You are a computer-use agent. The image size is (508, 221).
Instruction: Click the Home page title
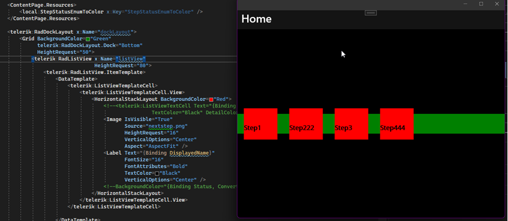pos(256,19)
